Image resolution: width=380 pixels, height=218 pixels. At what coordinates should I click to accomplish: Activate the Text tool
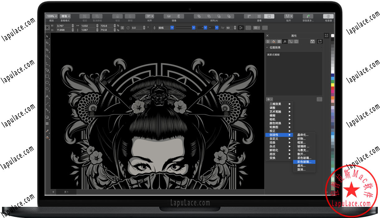point(47,97)
